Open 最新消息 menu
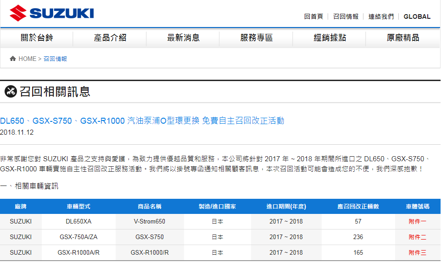441x273 pixels. coord(183,38)
